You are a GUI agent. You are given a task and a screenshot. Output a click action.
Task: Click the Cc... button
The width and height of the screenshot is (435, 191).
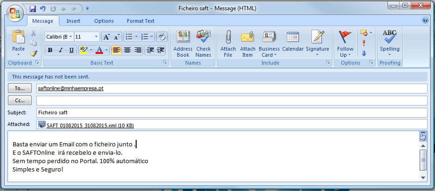(x=20, y=100)
